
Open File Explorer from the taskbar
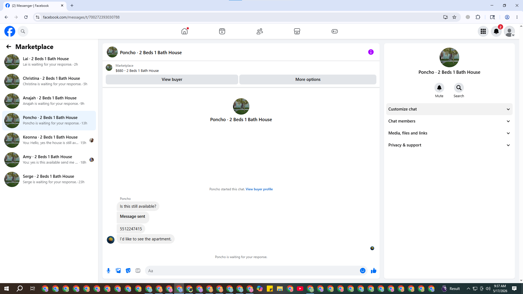coord(280,289)
